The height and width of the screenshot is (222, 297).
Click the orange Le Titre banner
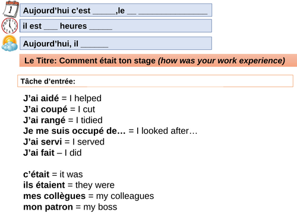tap(158, 60)
